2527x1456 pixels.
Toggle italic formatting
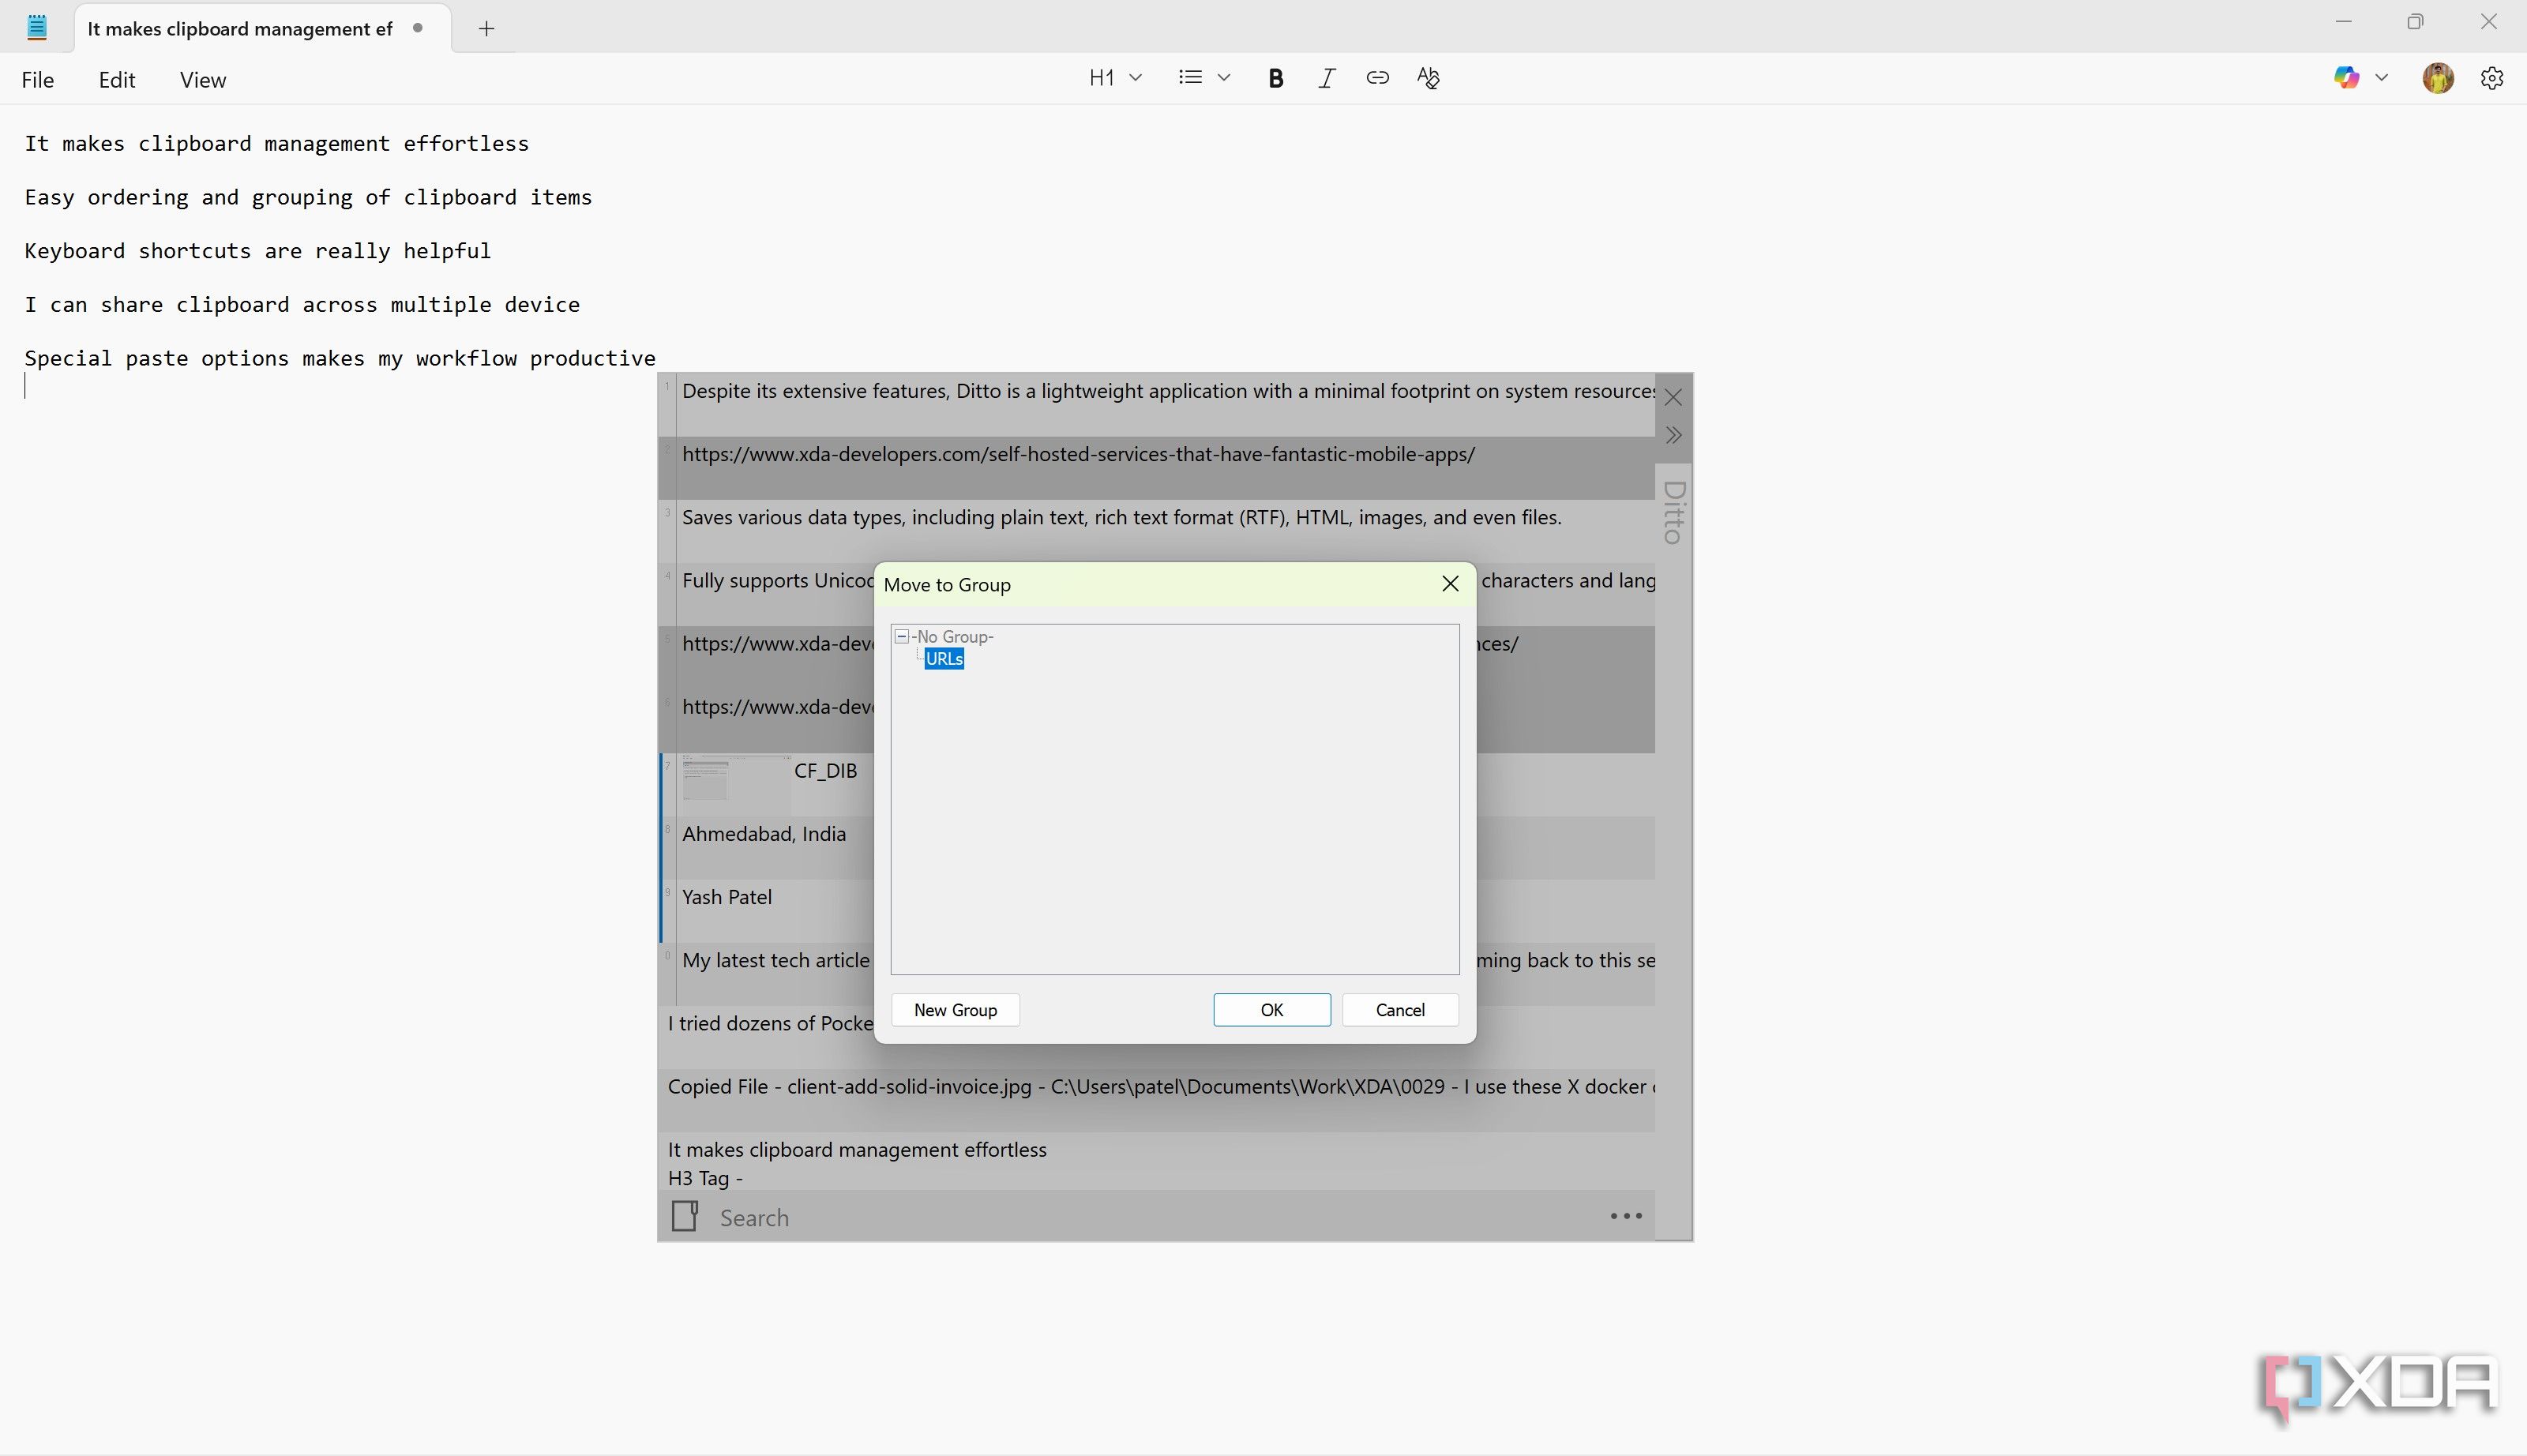1327,78
